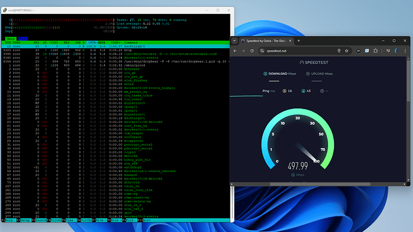Click the blue chat-bubble extension icon
413x232 pixels.
click(367, 51)
